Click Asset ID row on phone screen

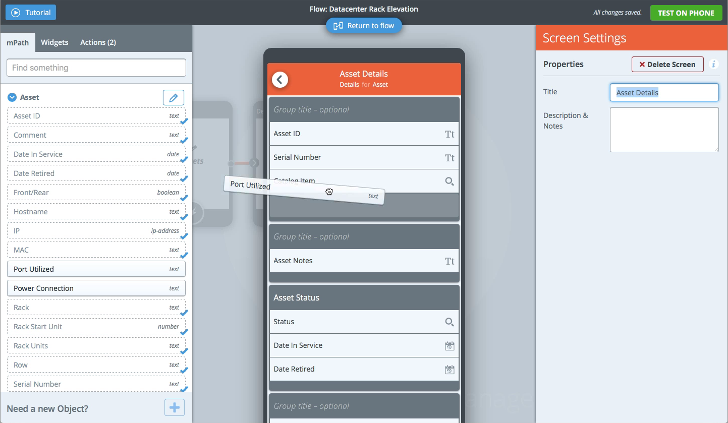364,134
